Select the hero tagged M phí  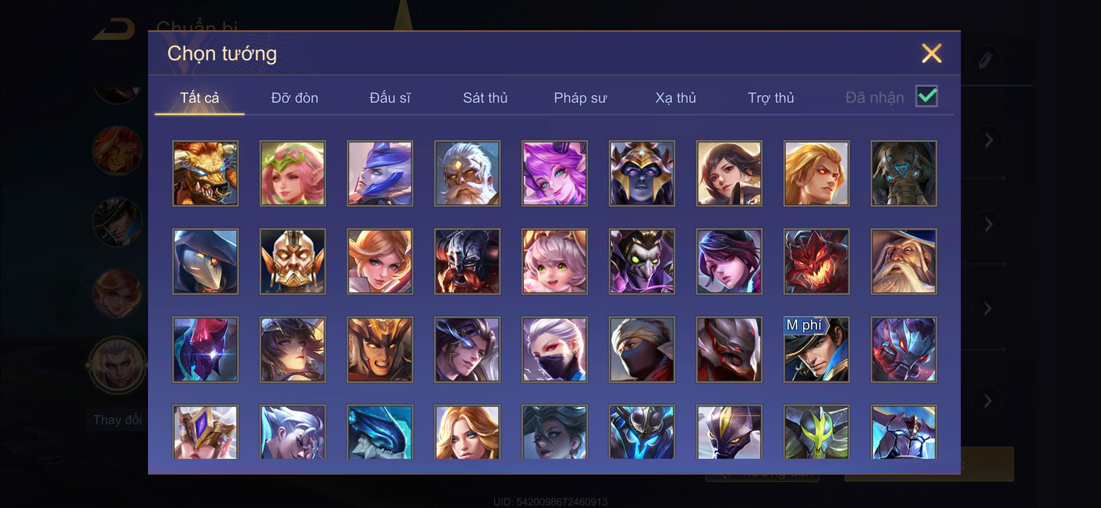click(x=816, y=349)
